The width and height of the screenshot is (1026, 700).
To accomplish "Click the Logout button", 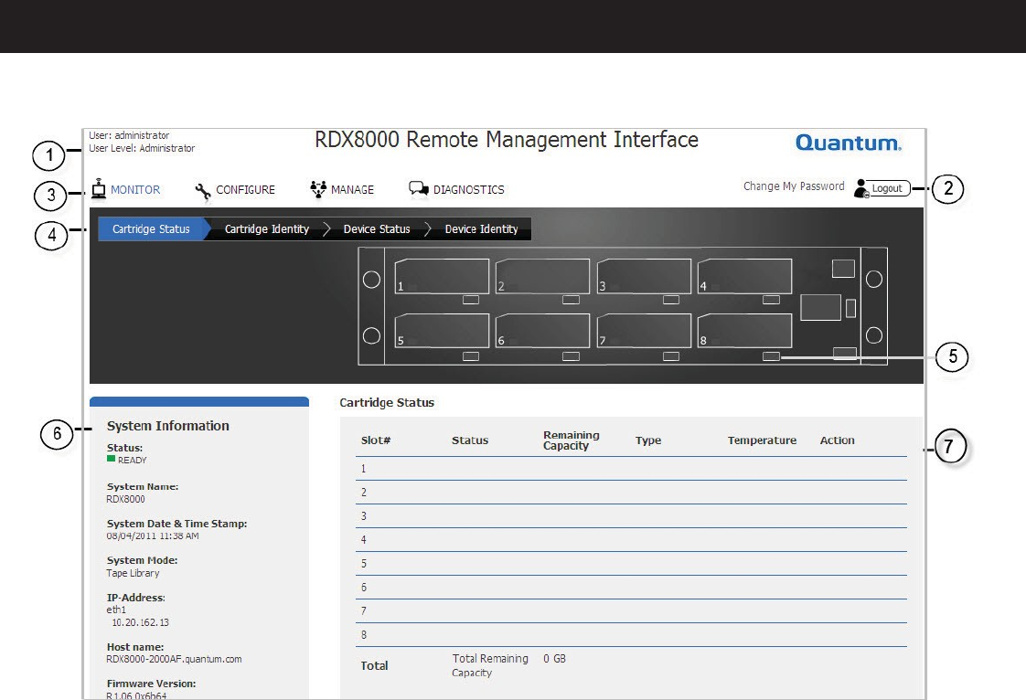I will [x=887, y=188].
